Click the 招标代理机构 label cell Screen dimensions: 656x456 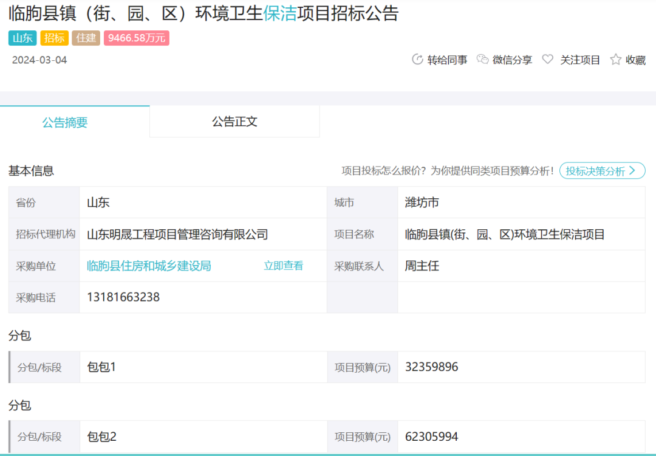pyautogui.click(x=44, y=234)
